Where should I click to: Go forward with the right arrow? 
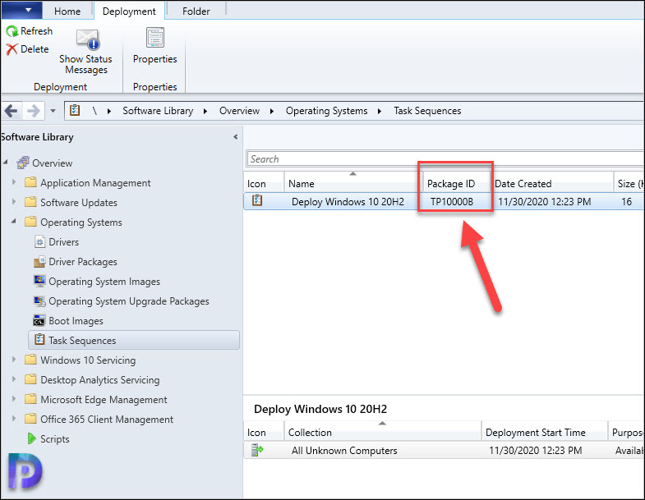point(34,111)
